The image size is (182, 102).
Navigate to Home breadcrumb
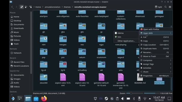coord(38,7)
